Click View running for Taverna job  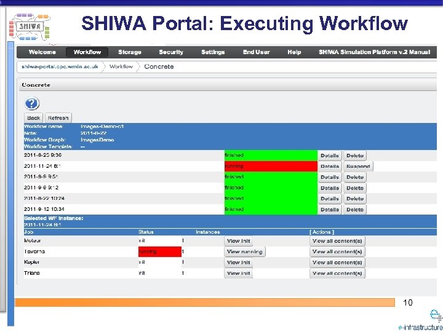[x=245, y=251]
